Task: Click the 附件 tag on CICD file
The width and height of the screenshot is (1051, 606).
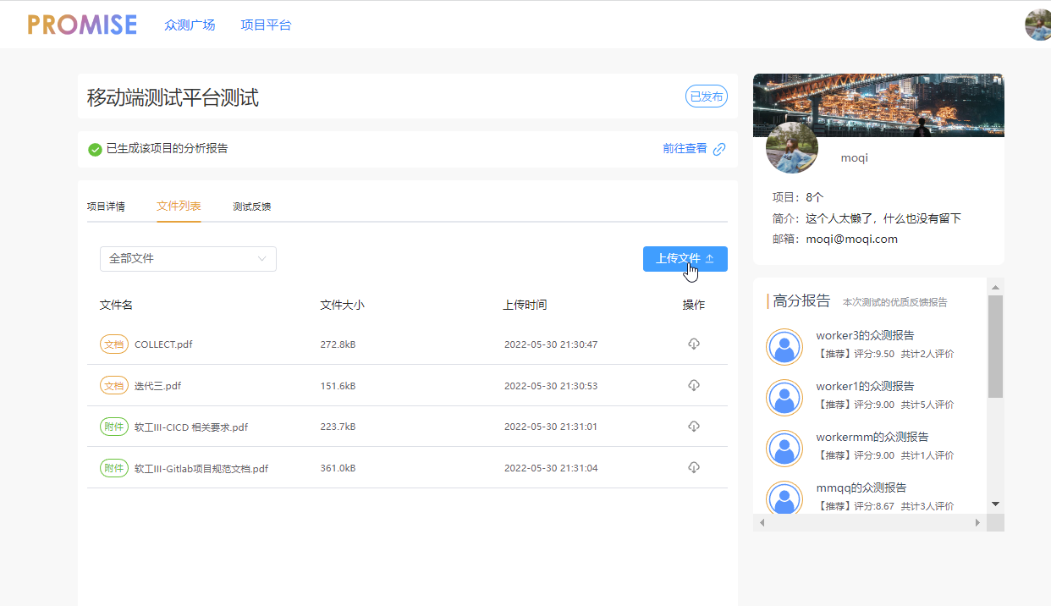Action: pos(114,427)
